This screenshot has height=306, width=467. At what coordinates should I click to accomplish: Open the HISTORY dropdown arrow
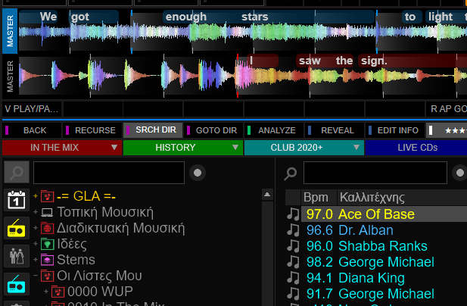(235, 148)
